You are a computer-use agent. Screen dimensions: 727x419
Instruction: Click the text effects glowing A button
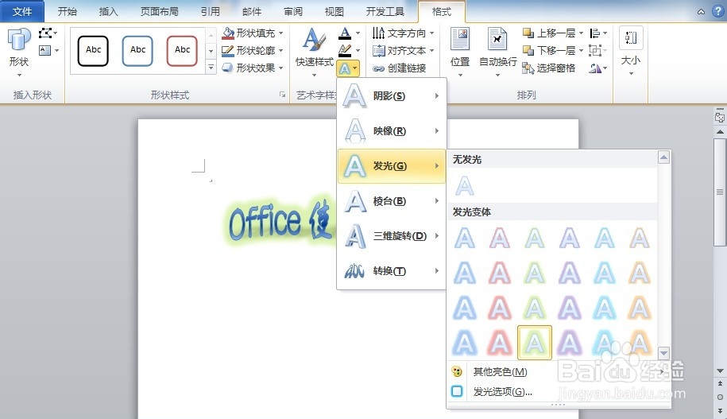pos(348,68)
